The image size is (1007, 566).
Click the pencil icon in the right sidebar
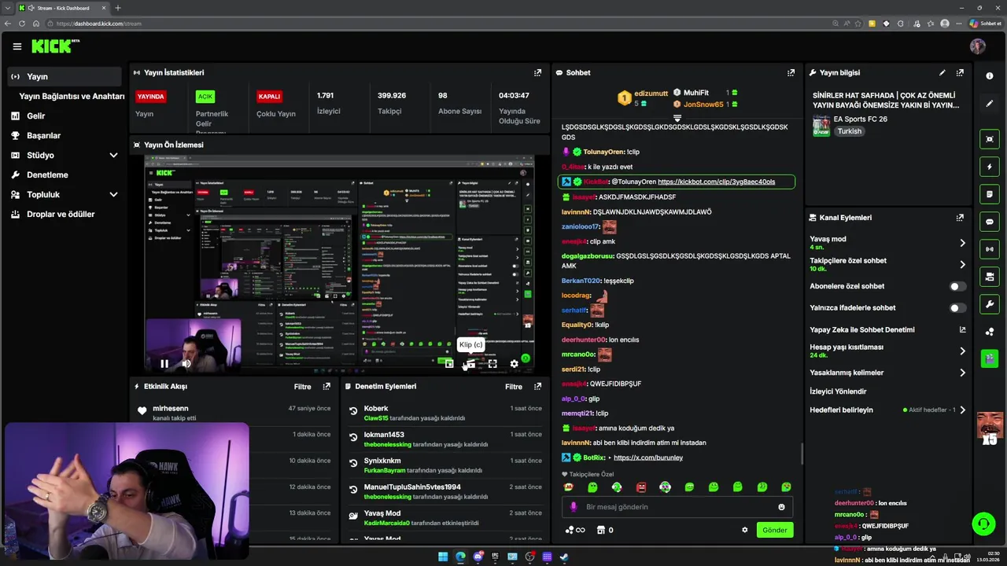pyautogui.click(x=990, y=104)
